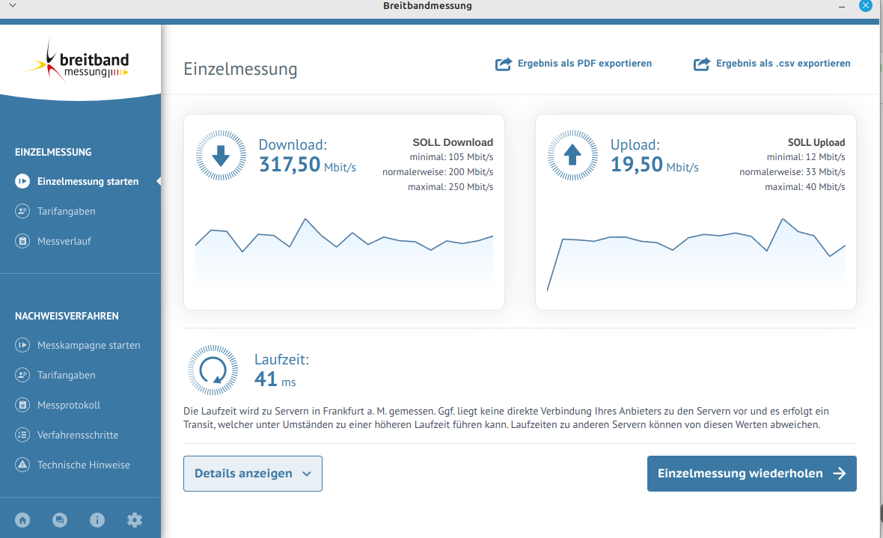Click the upload arrow circle icon

pos(572,156)
